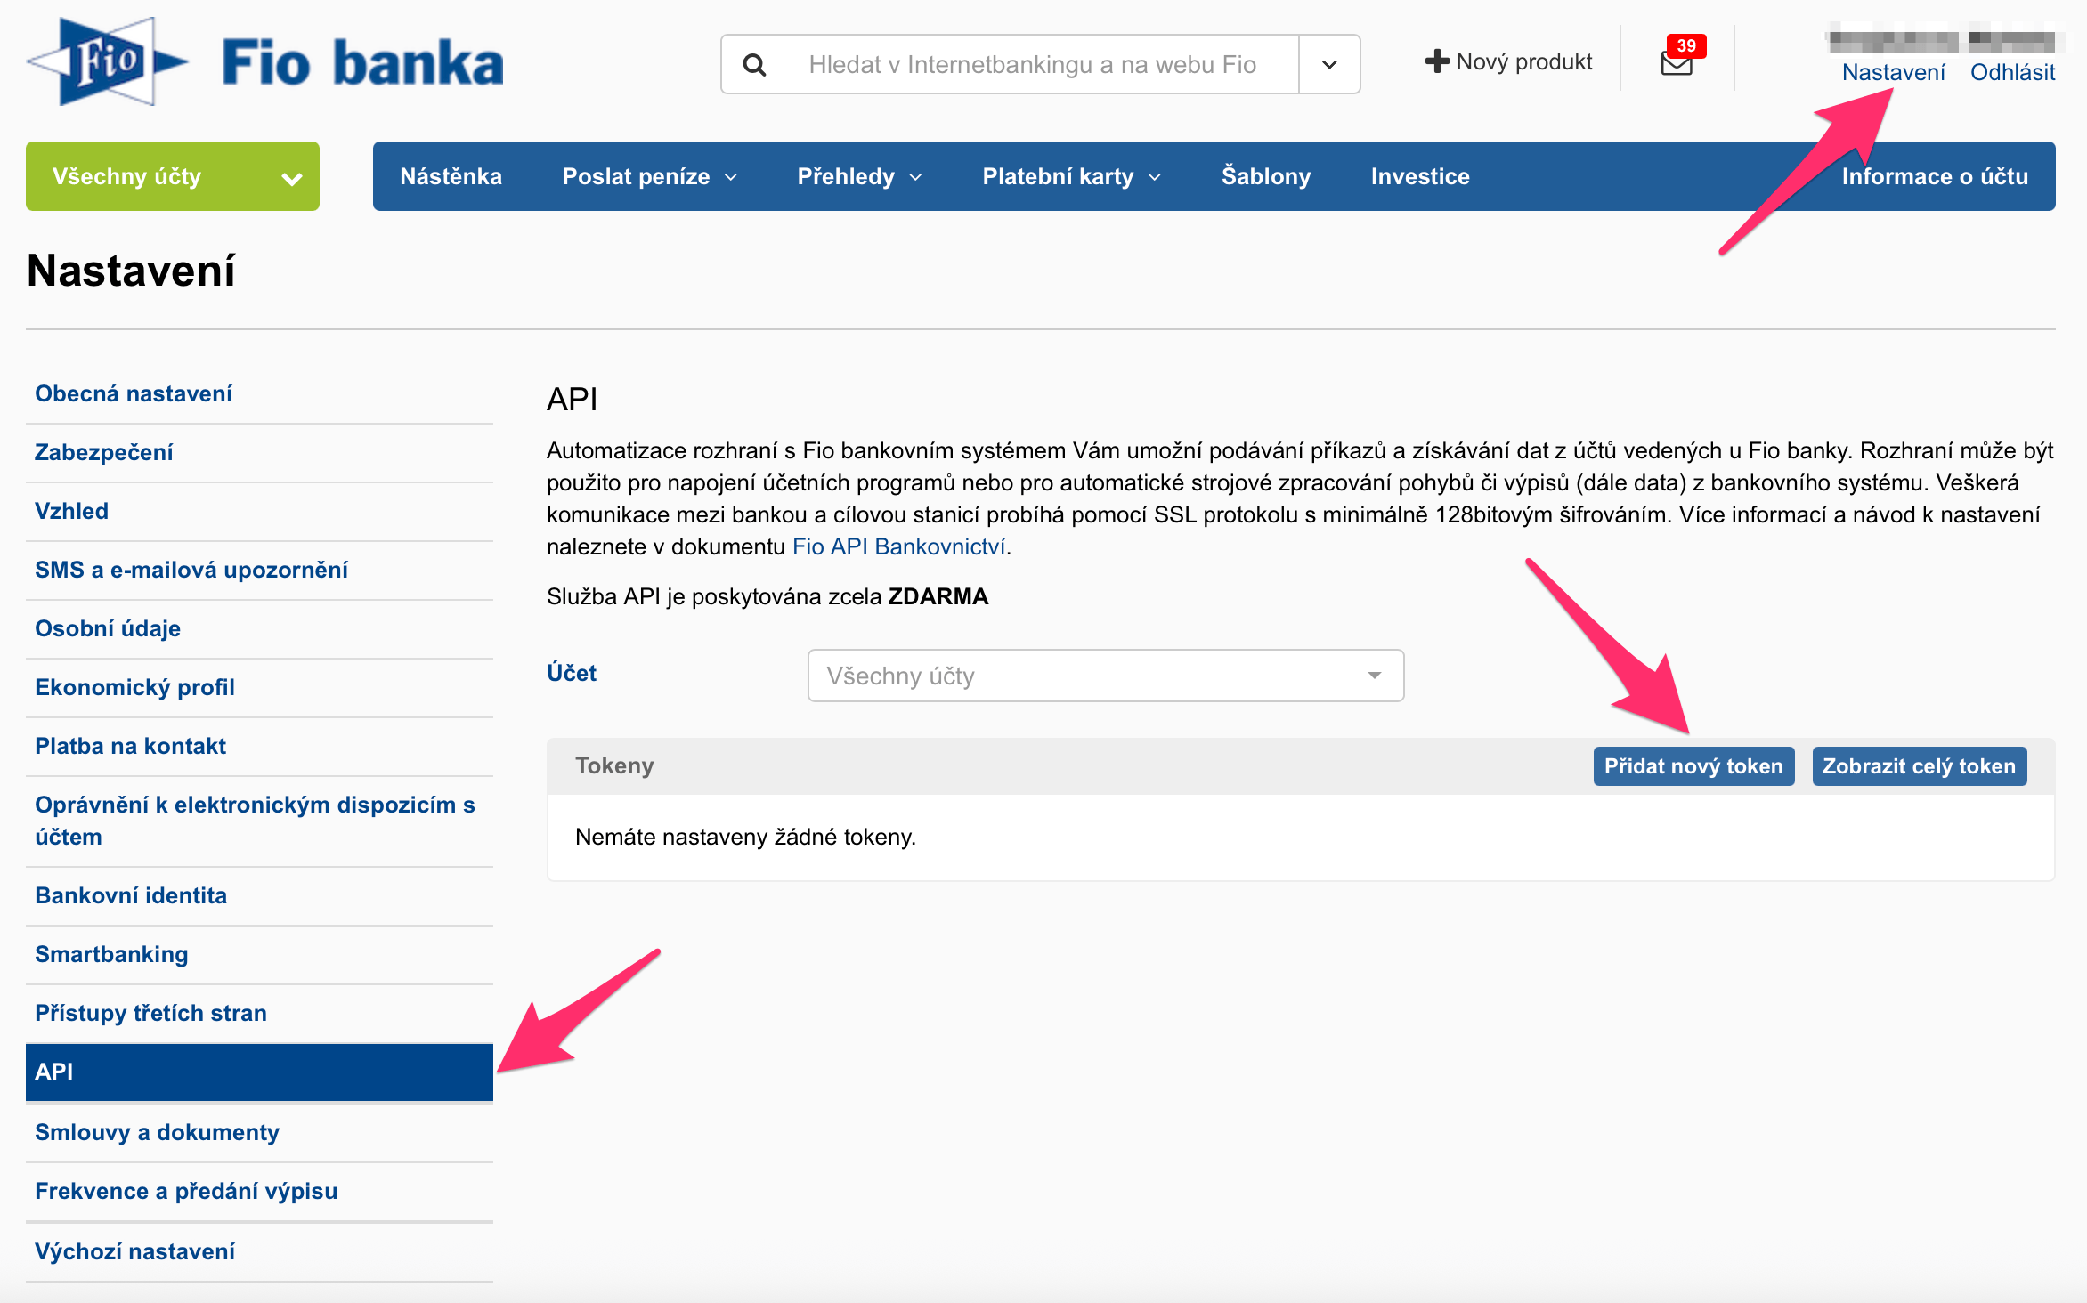
Task: Click the API section heading
Action: (573, 400)
